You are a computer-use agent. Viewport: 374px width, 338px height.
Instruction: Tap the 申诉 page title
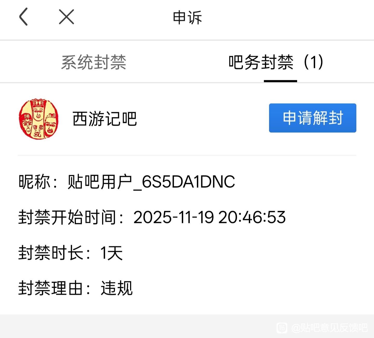(187, 18)
